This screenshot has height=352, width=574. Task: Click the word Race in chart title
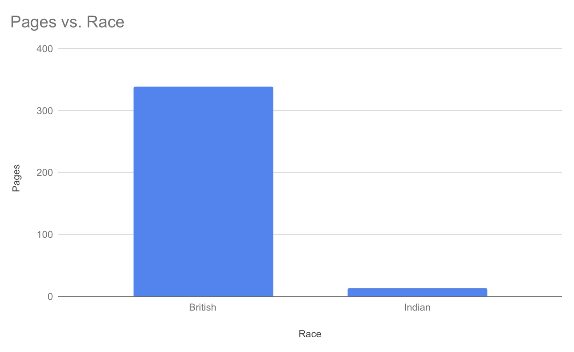point(105,22)
